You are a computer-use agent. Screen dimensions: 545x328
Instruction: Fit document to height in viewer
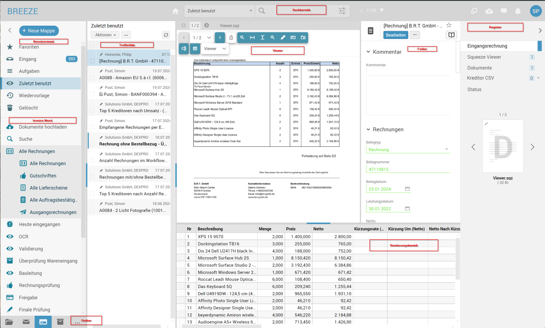tap(262, 38)
